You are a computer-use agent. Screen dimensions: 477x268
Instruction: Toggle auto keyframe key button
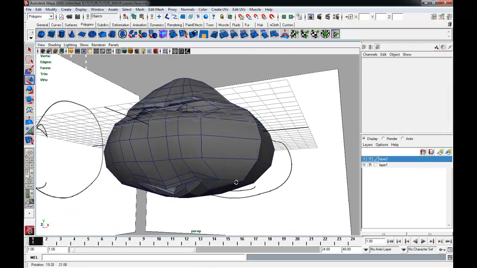442,249
